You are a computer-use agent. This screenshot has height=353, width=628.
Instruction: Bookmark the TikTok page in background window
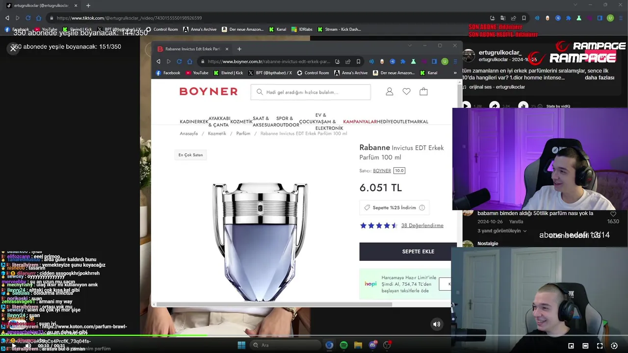[x=524, y=18]
